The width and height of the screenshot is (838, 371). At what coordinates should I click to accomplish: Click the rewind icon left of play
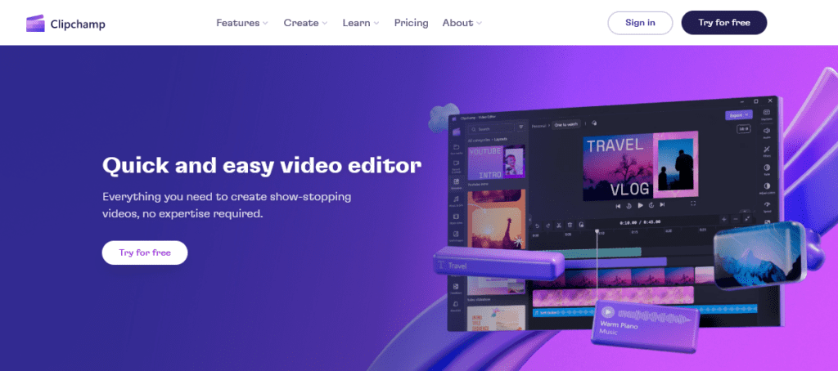pyautogui.click(x=629, y=205)
